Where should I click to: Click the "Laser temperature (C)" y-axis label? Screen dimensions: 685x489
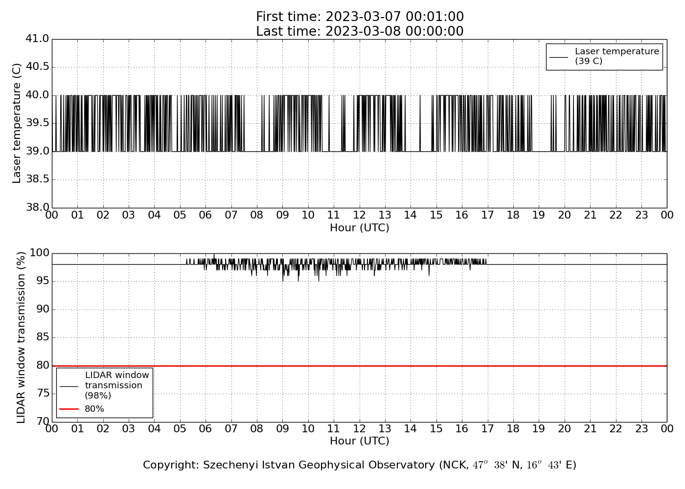point(17,123)
